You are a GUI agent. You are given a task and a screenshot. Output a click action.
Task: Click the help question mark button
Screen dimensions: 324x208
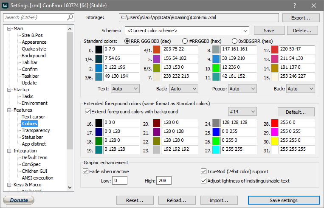(295, 6)
